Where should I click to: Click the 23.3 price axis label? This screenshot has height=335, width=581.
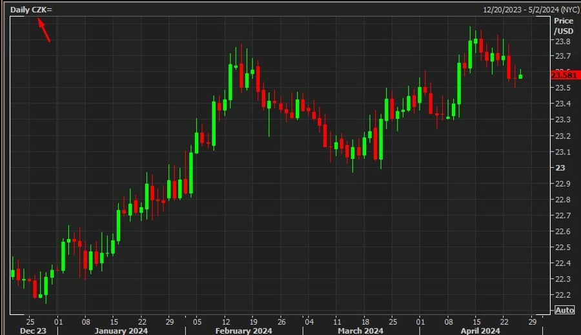click(x=562, y=119)
